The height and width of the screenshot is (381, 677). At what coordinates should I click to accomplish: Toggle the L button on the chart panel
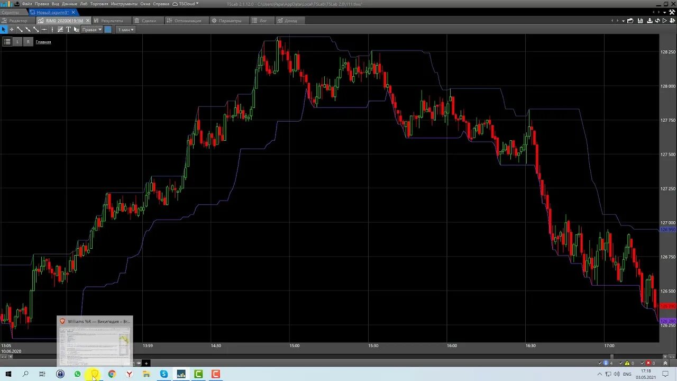(17, 41)
